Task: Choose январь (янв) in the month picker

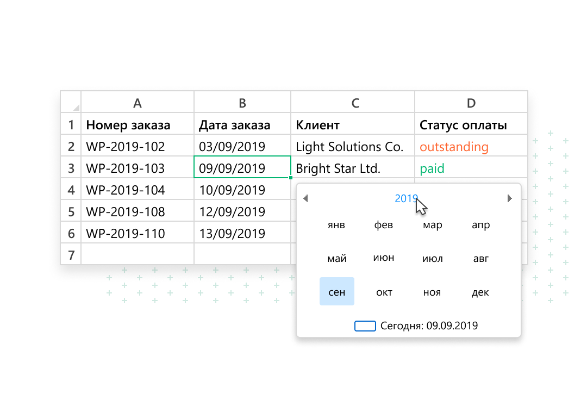Action: (x=336, y=225)
